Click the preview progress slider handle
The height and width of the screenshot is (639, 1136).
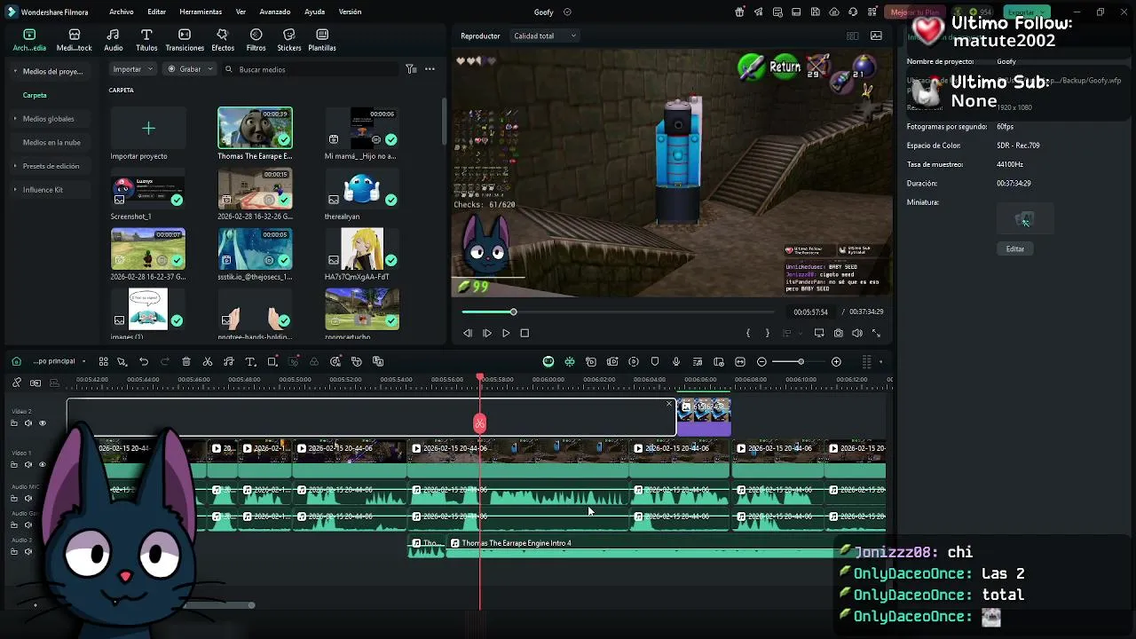click(x=513, y=312)
